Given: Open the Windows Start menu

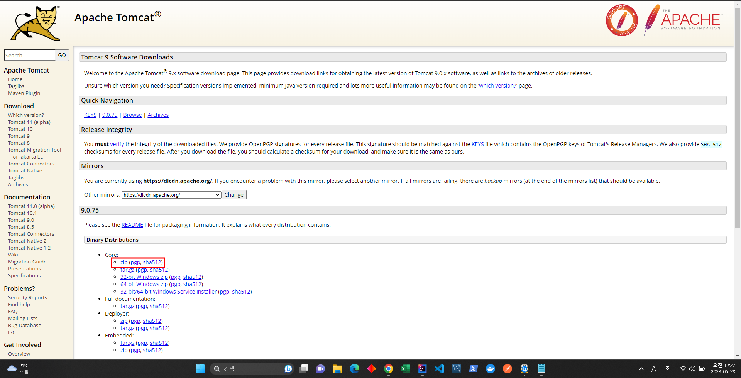Looking at the screenshot, I should [200, 369].
